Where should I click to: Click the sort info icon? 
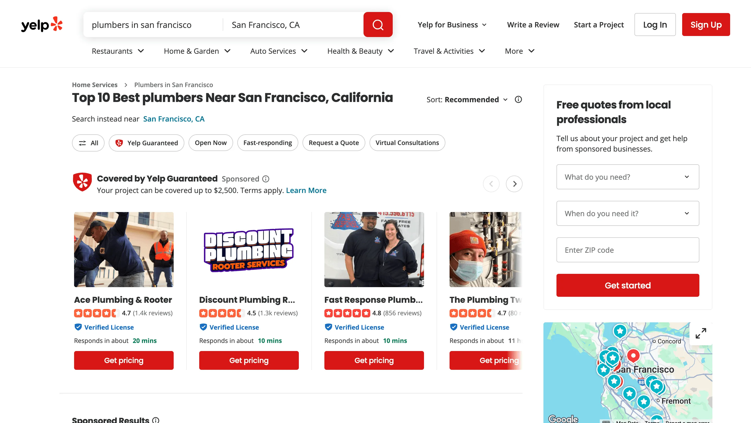[x=518, y=99]
